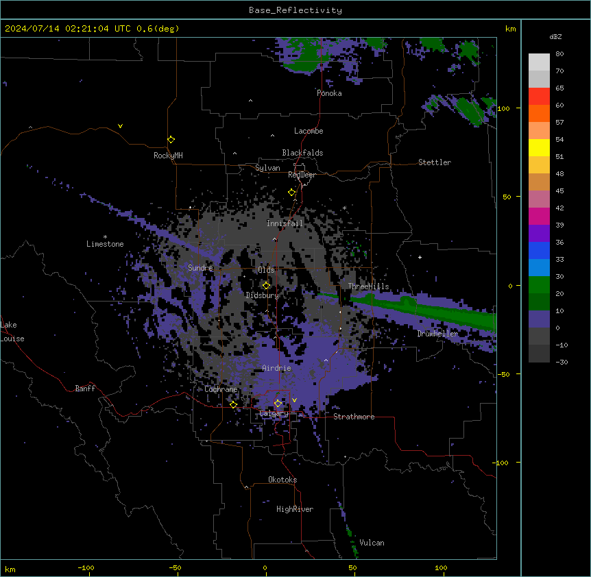
Task: Click the 100 tick on right axis
Action: (503, 108)
